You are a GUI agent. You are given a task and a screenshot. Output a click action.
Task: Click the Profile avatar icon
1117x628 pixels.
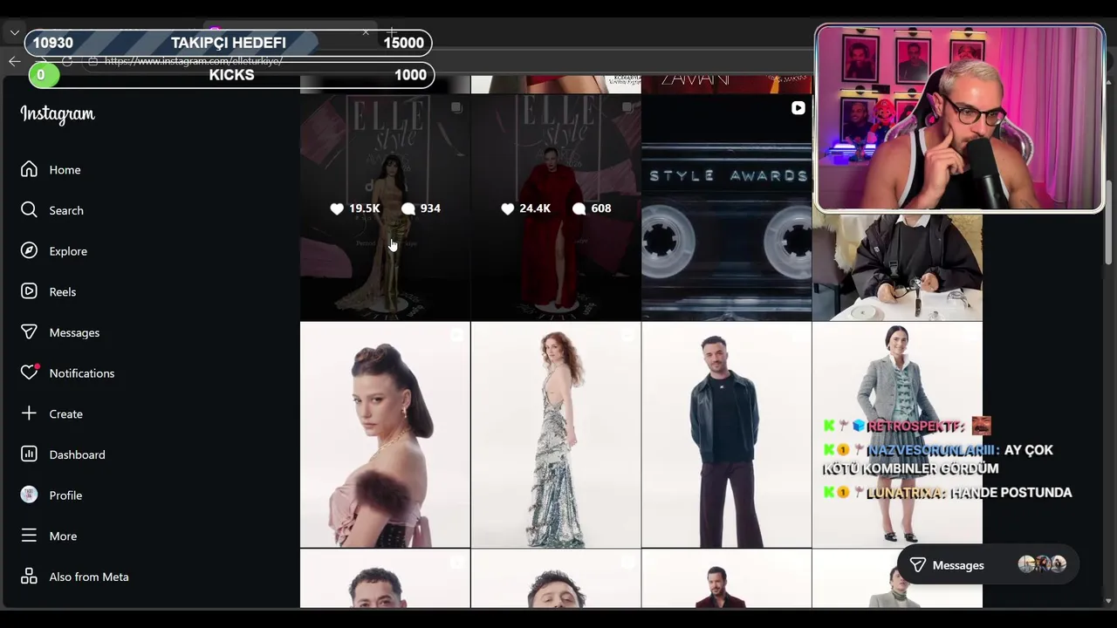(x=29, y=495)
